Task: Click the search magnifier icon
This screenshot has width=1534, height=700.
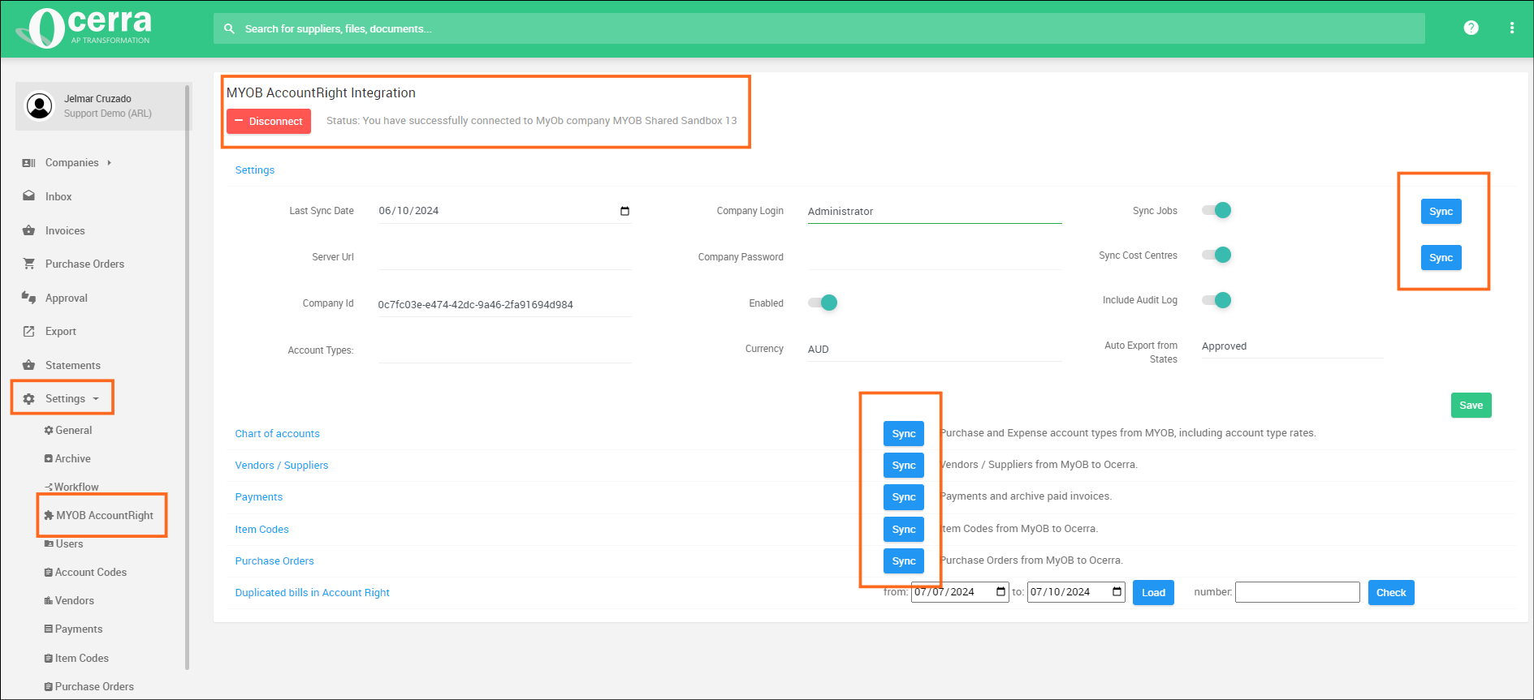Action: tap(229, 28)
